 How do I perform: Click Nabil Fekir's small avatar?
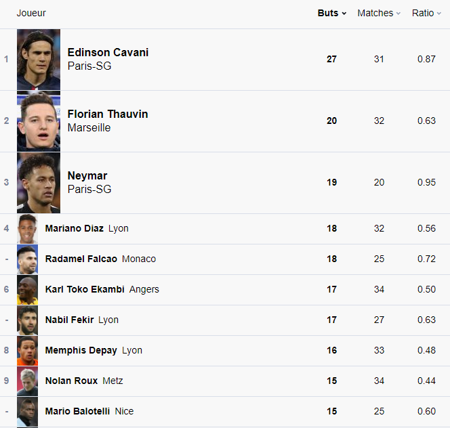tap(28, 320)
